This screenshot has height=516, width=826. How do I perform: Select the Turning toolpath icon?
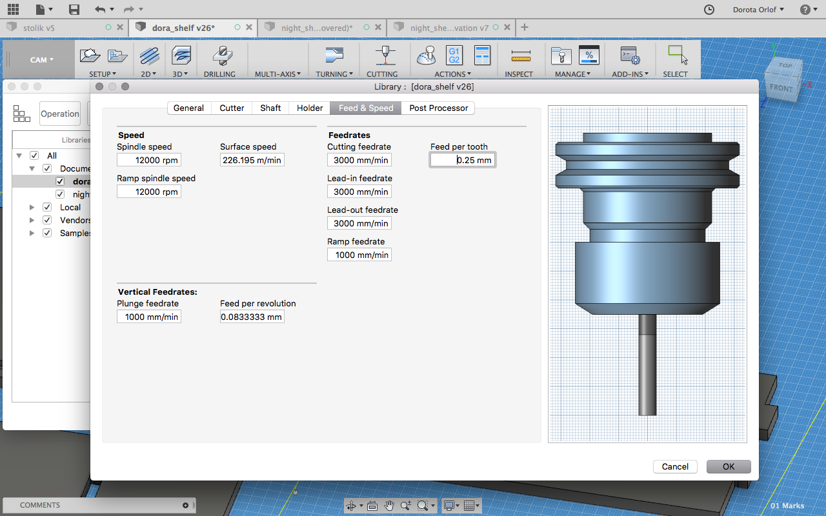tap(334, 56)
